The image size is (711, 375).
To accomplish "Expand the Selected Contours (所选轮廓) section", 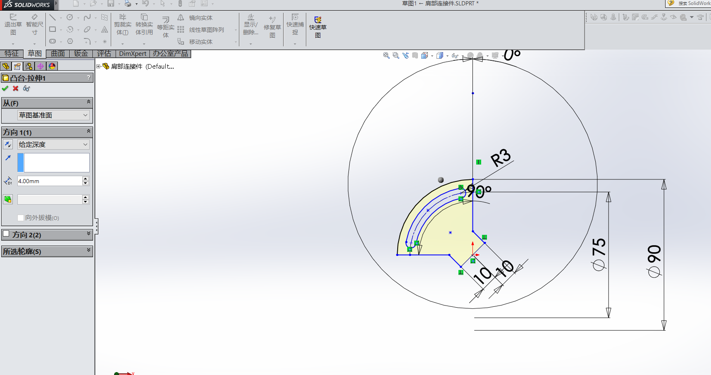I will 88,251.
